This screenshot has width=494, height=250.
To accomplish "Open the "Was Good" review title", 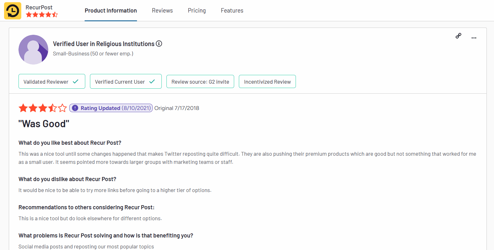I will (x=44, y=124).
